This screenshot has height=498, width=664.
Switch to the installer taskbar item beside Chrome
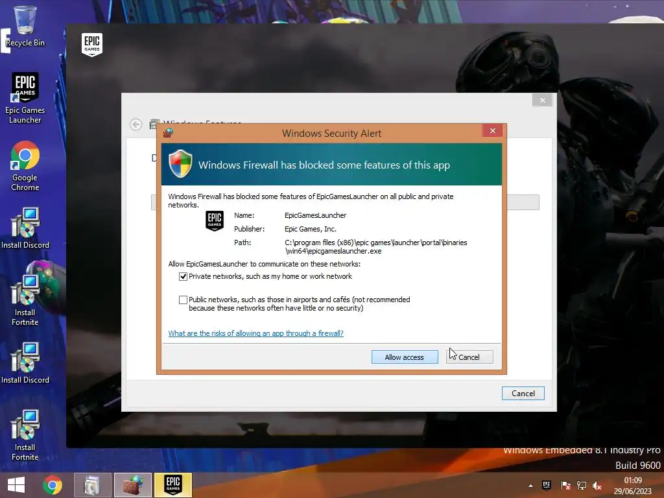92,485
